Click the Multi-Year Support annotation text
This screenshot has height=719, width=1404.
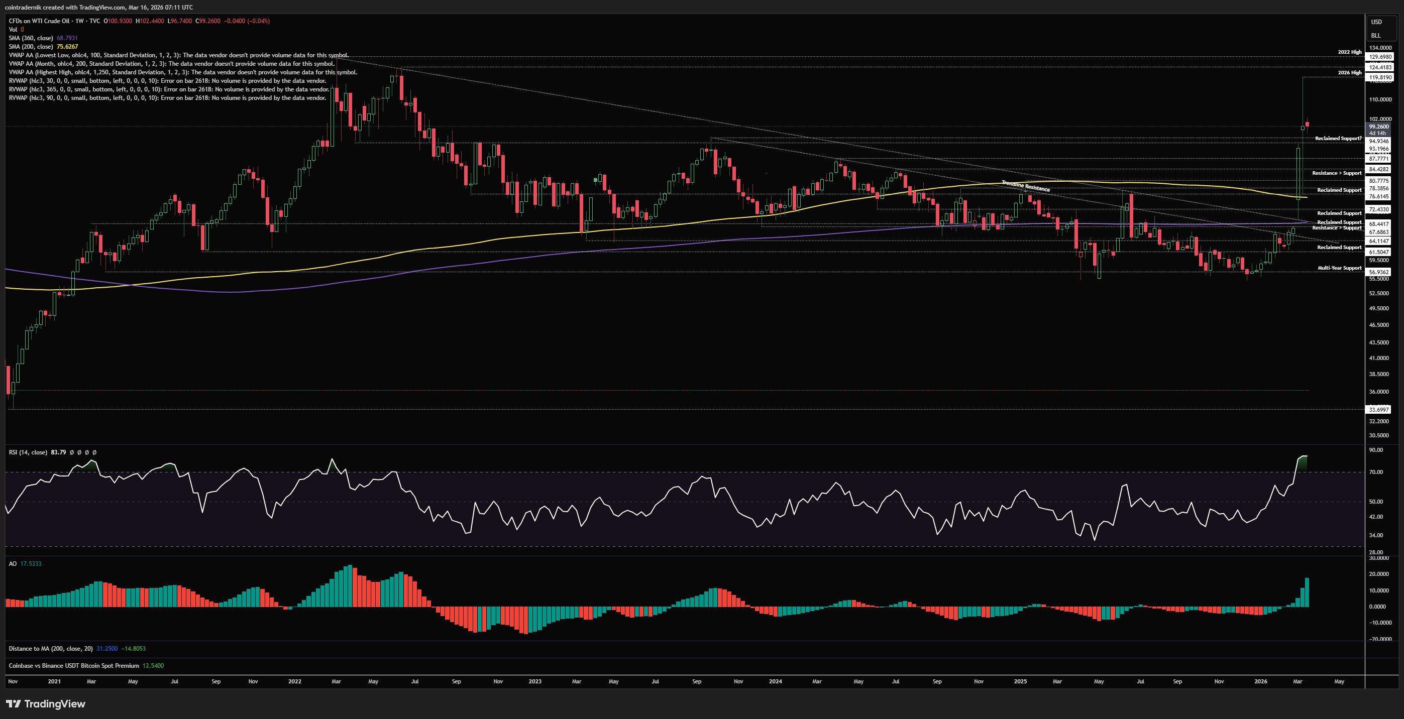point(1339,268)
